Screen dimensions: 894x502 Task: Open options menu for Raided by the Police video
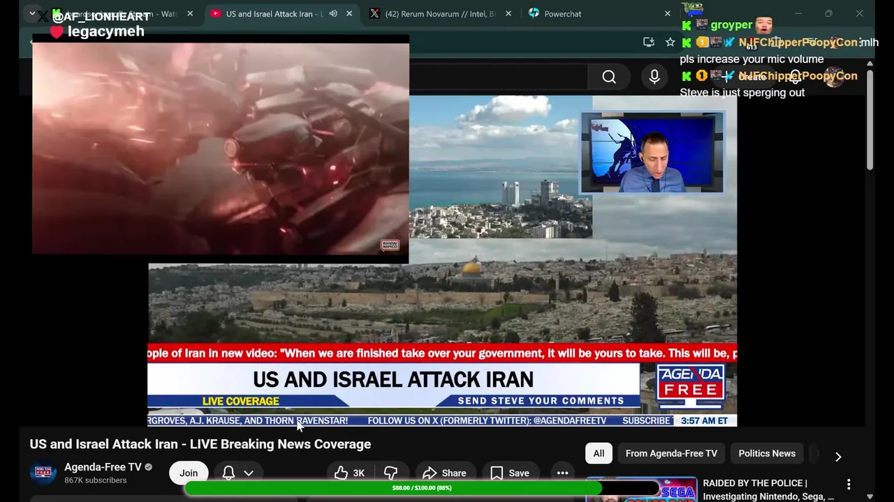coord(849,484)
